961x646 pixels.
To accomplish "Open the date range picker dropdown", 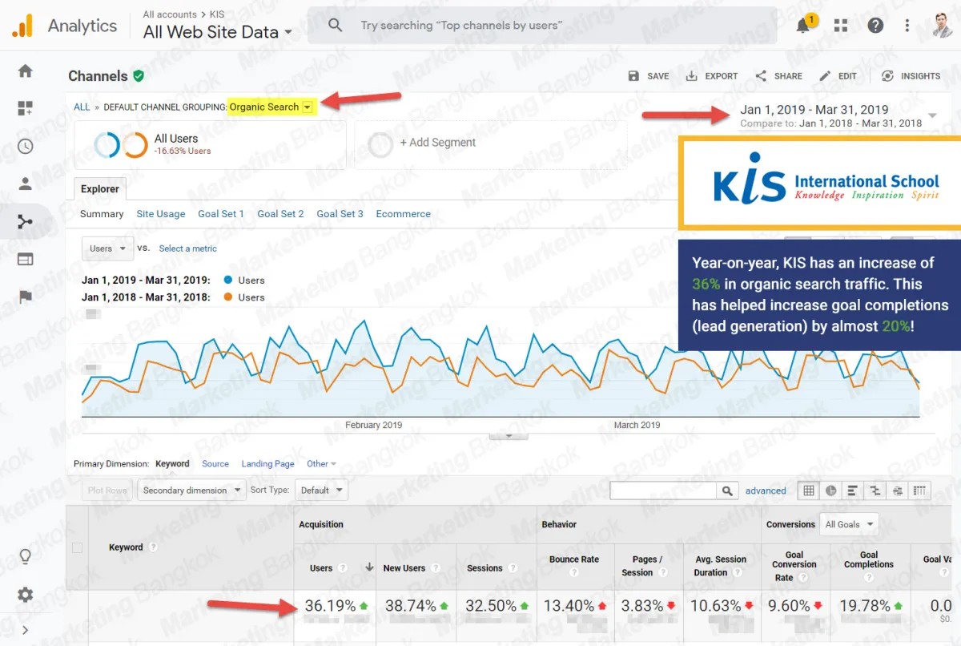I will (x=933, y=115).
